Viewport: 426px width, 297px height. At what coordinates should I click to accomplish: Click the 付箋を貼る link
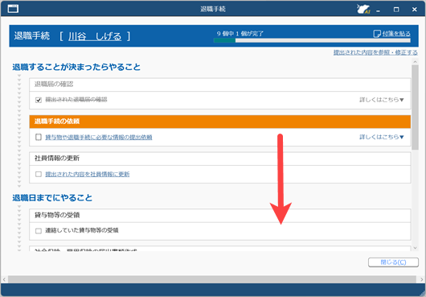[x=396, y=34]
